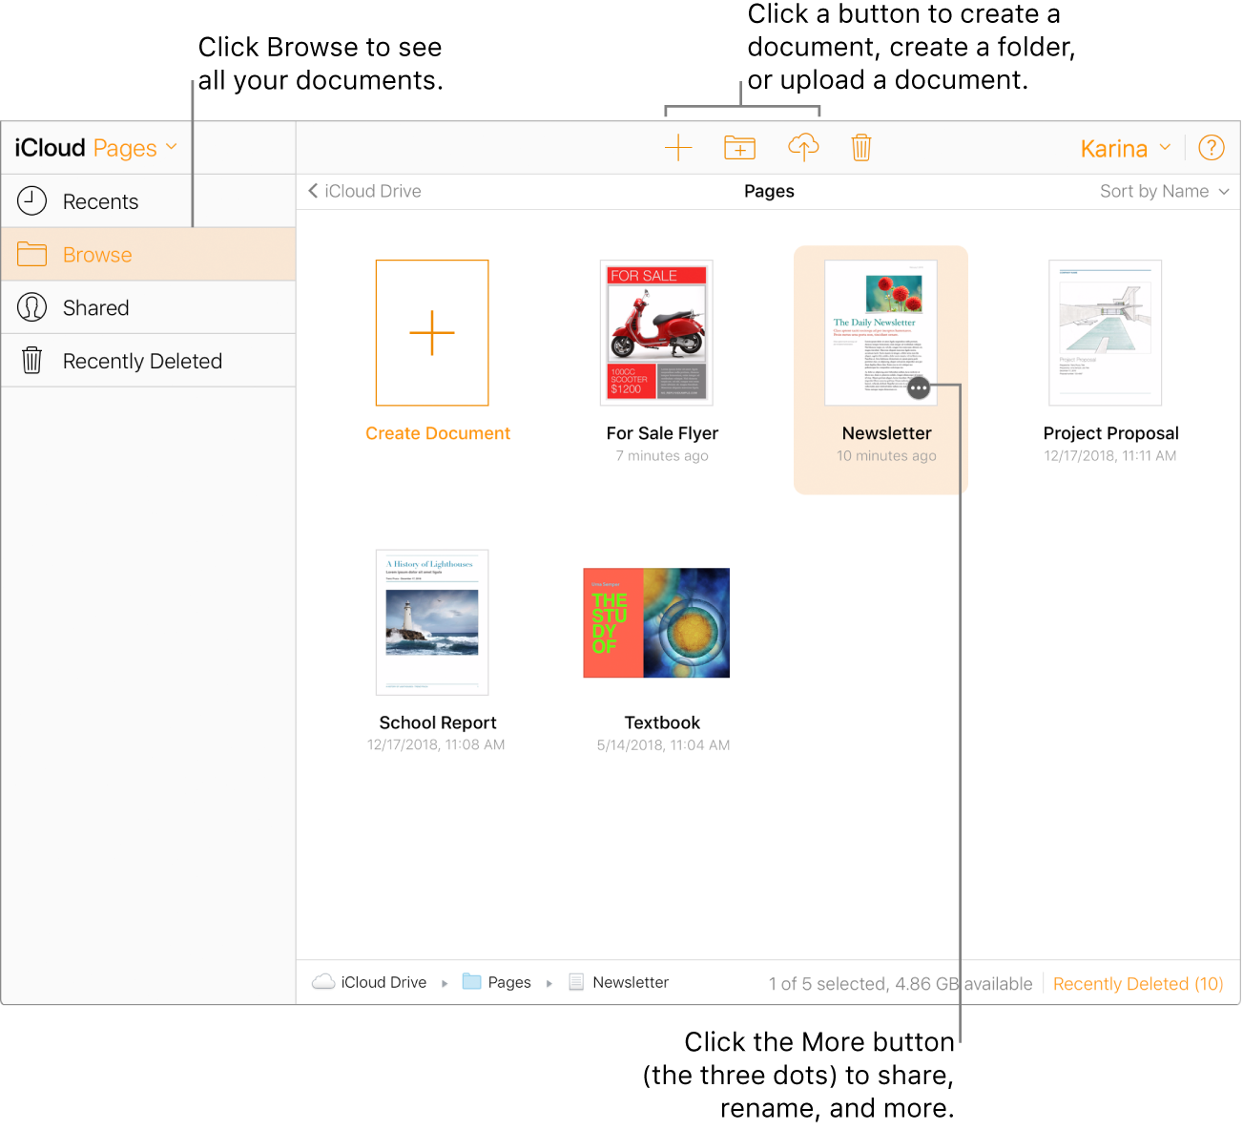Select Recents in the sidebar

coord(148,201)
